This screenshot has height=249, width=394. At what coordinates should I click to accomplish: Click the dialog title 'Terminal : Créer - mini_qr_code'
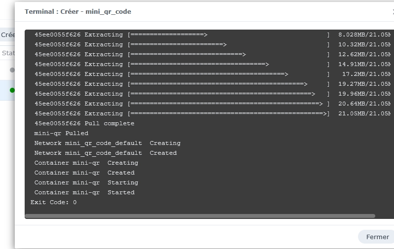pos(78,11)
